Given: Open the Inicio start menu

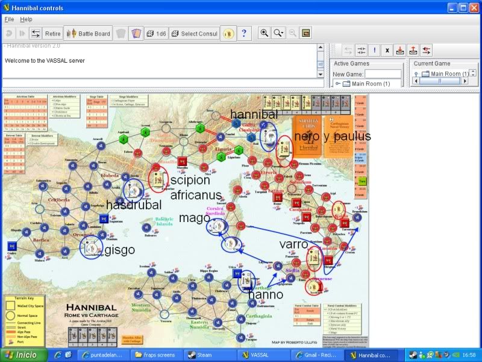Looking at the screenshot, I should (23, 355).
